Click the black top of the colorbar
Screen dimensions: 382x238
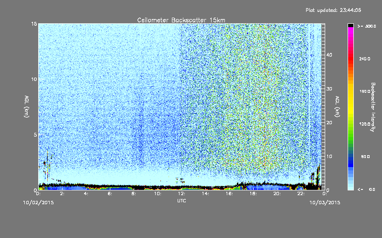coord(350,25)
